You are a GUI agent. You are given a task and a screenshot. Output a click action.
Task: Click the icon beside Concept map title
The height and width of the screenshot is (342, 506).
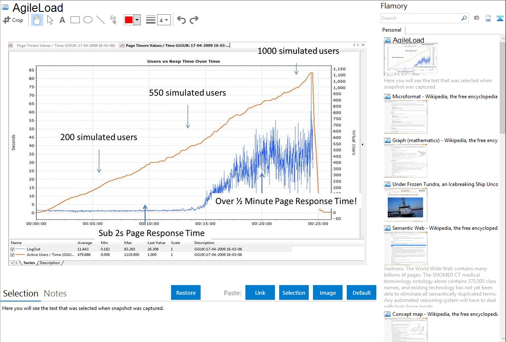387,314
